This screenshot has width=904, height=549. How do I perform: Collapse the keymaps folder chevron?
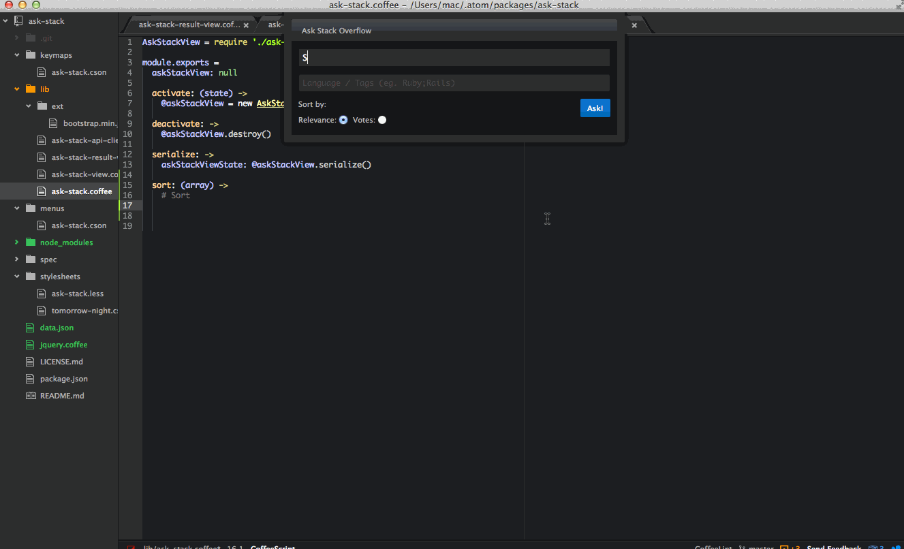[x=17, y=55]
